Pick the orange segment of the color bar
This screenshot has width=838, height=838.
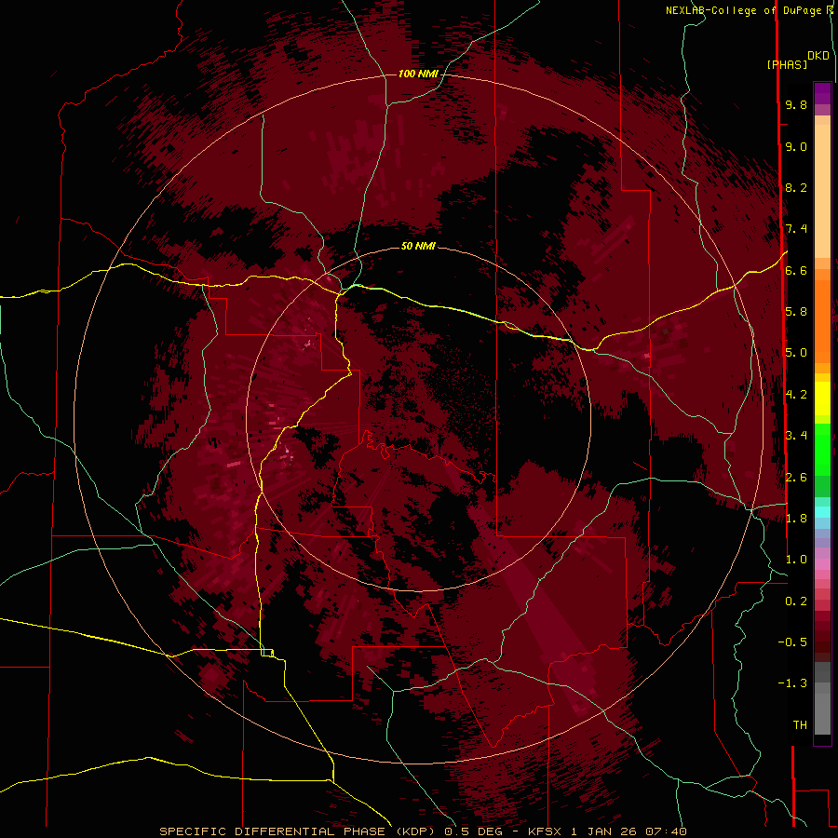pyautogui.click(x=822, y=322)
